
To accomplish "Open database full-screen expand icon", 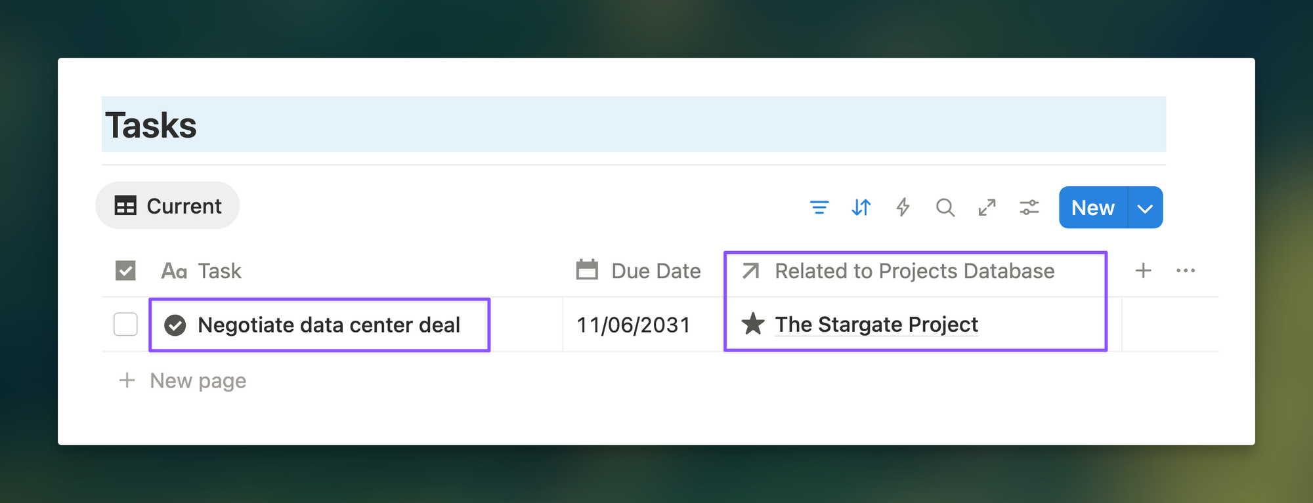I will pyautogui.click(x=987, y=208).
